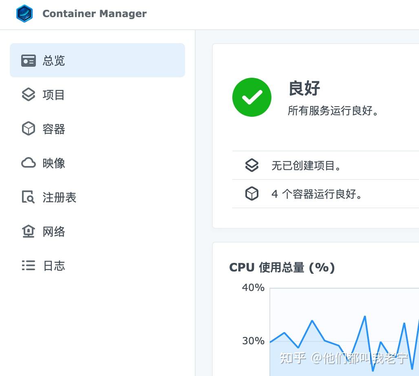Select the 总览 overview card icon
The height and width of the screenshot is (376, 419).
coord(28,60)
